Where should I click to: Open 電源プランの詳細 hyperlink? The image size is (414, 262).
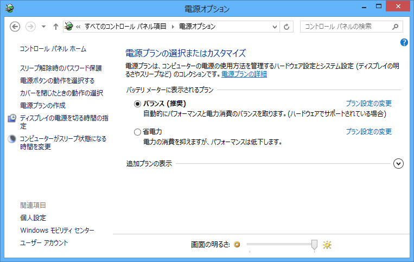[244, 74]
